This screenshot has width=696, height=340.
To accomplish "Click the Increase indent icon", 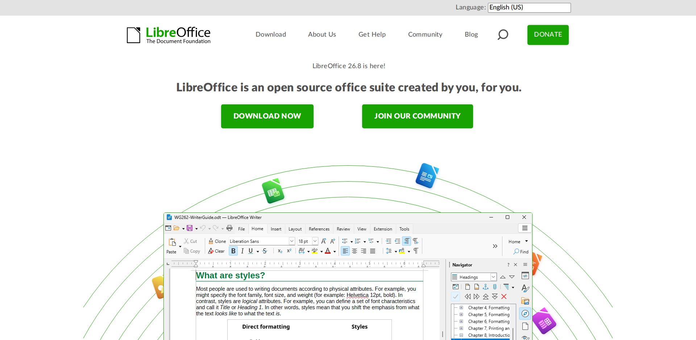I will point(389,241).
